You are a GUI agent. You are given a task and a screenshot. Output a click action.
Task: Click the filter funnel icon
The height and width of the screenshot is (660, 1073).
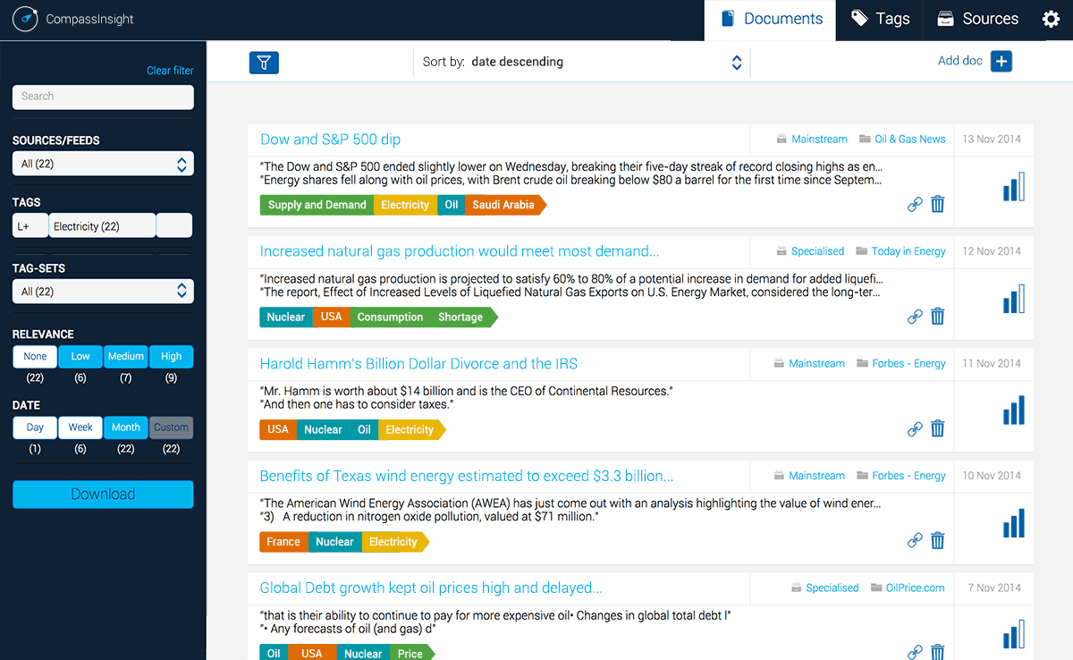264,63
